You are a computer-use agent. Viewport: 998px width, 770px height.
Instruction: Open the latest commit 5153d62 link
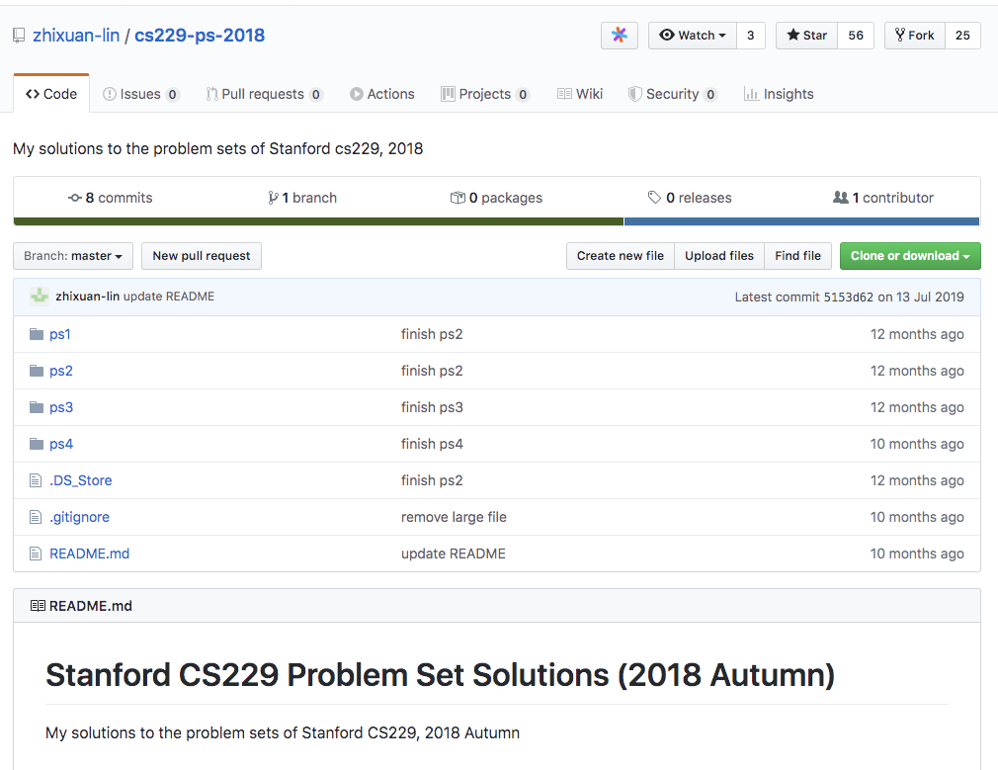pyautogui.click(x=848, y=297)
